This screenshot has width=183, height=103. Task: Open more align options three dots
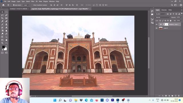point(82,5)
